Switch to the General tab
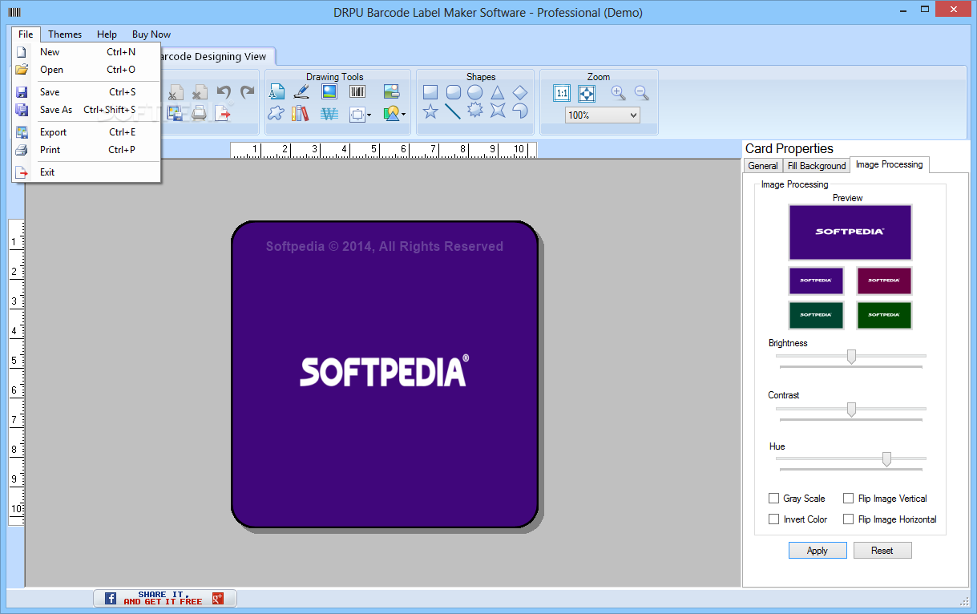 [763, 166]
